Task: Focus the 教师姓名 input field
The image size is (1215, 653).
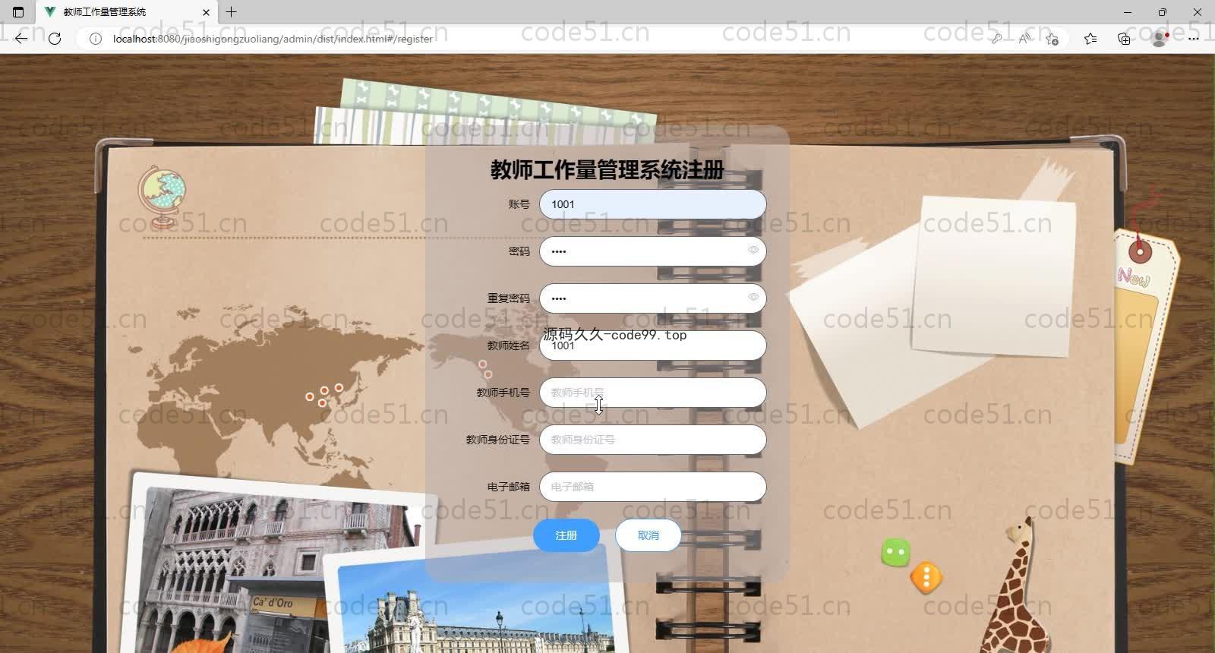Action: coord(653,345)
